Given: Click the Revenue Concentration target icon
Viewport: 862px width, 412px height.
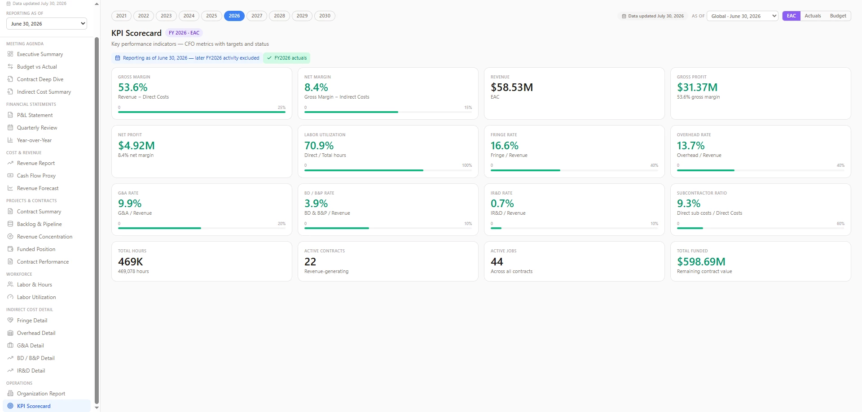Looking at the screenshot, I should pos(10,236).
